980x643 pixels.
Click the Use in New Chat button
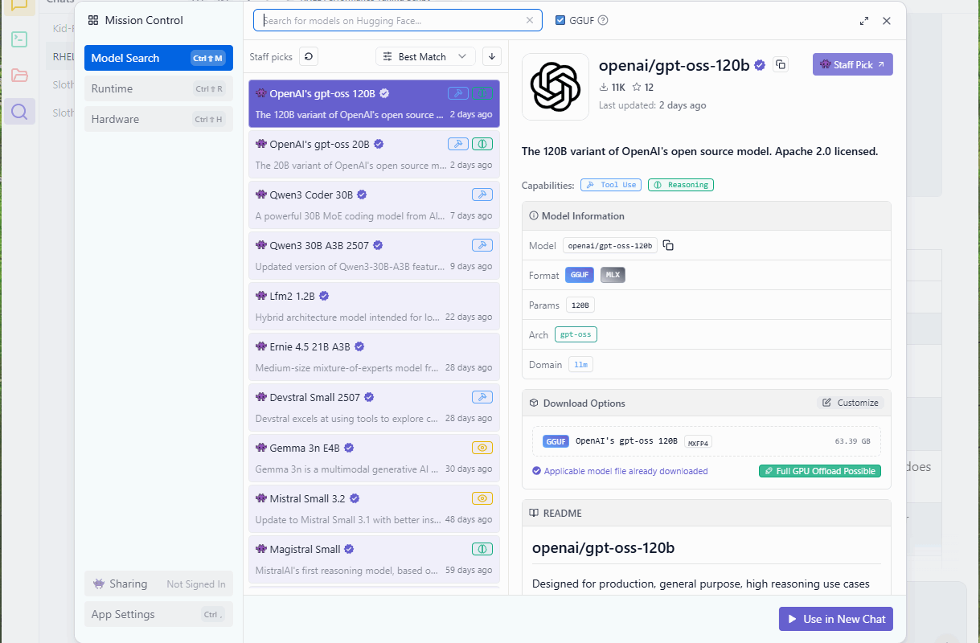tap(835, 619)
